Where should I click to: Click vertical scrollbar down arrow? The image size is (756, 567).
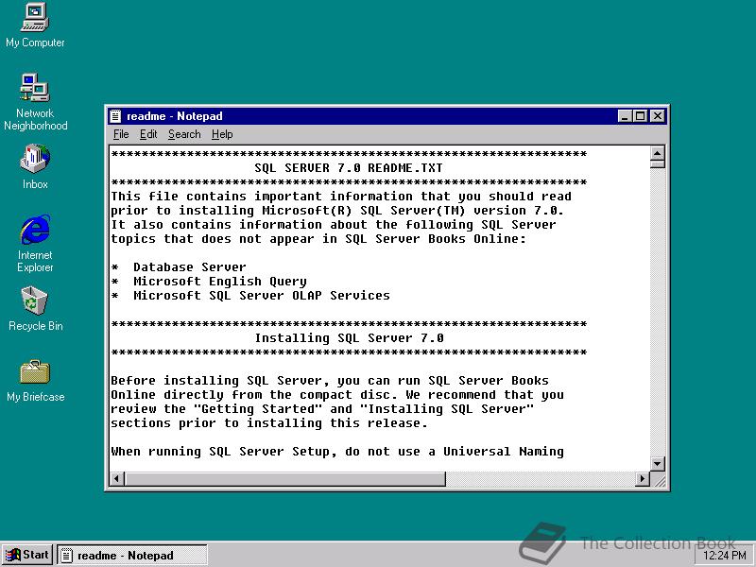pyautogui.click(x=657, y=464)
